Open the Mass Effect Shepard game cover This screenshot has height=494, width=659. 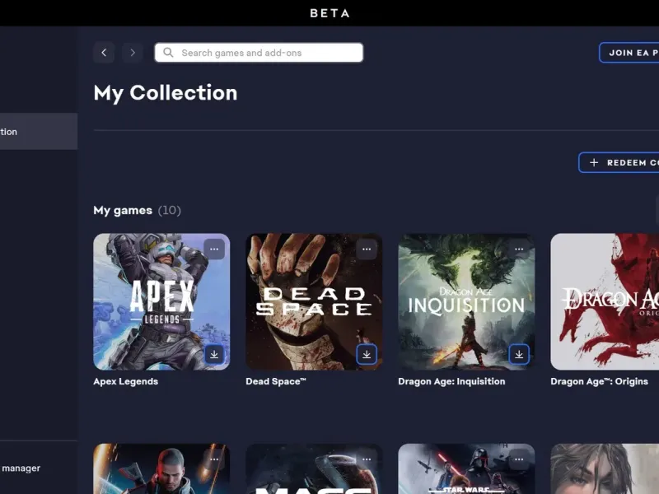click(161, 468)
